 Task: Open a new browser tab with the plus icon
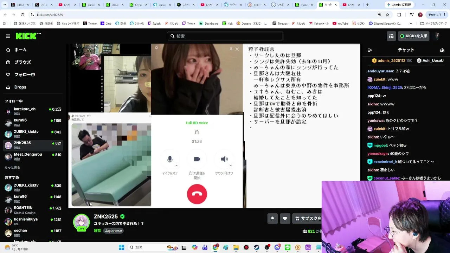[367, 5]
